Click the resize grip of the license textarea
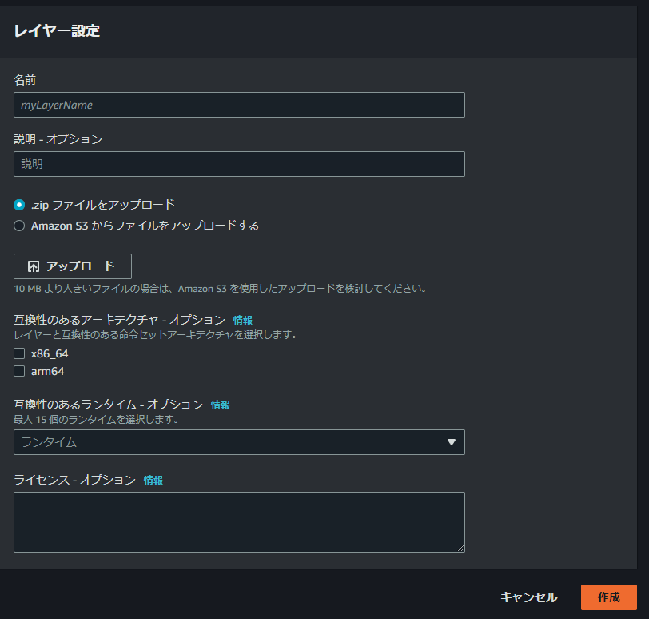 tap(461, 548)
